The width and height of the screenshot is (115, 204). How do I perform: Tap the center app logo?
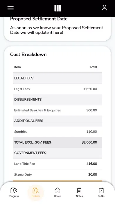tap(58, 8)
